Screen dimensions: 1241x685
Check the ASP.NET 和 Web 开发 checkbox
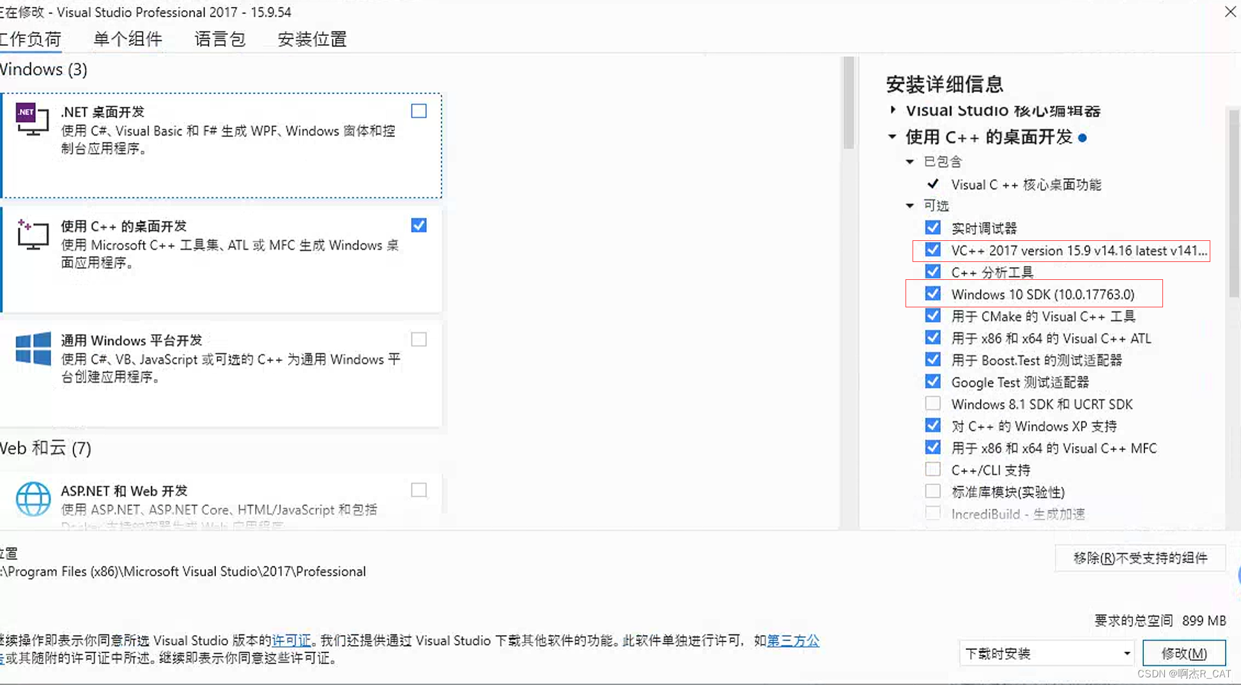[x=419, y=490]
